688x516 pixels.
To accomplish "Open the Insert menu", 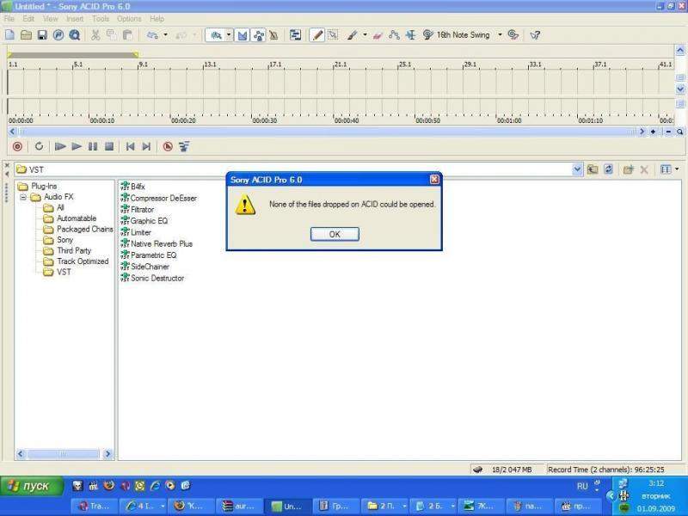I will pyautogui.click(x=75, y=19).
